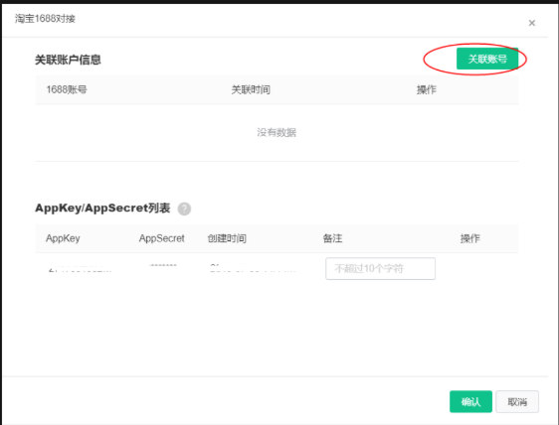Click the masked AppKey value in row
Image resolution: width=559 pixels, height=425 pixels.
pyautogui.click(x=80, y=268)
